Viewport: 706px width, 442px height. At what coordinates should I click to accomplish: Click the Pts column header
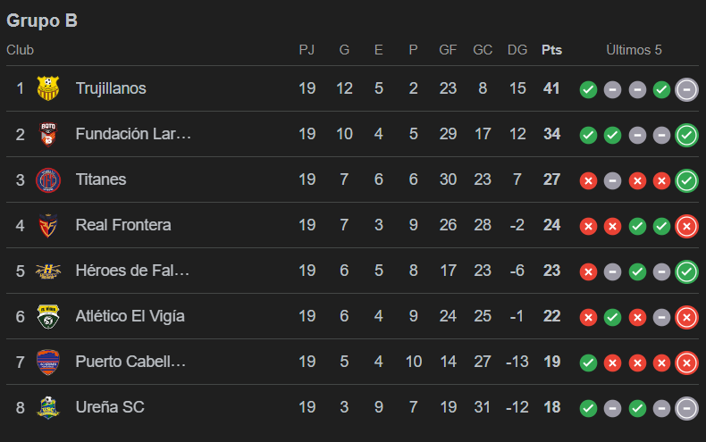click(x=551, y=50)
